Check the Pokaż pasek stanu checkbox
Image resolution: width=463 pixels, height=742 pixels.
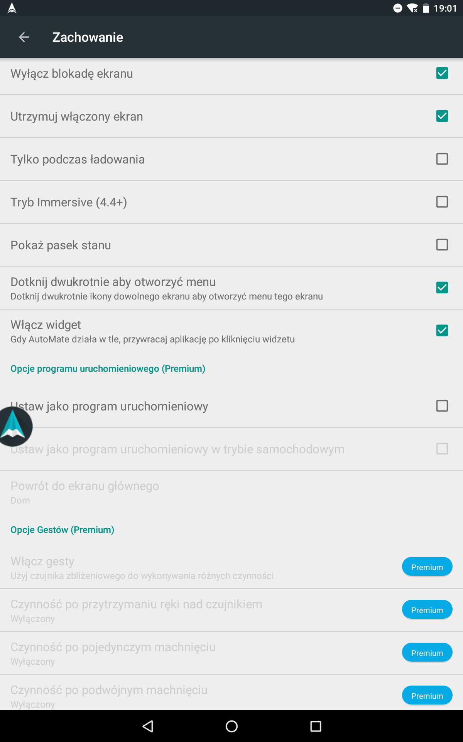tap(442, 245)
